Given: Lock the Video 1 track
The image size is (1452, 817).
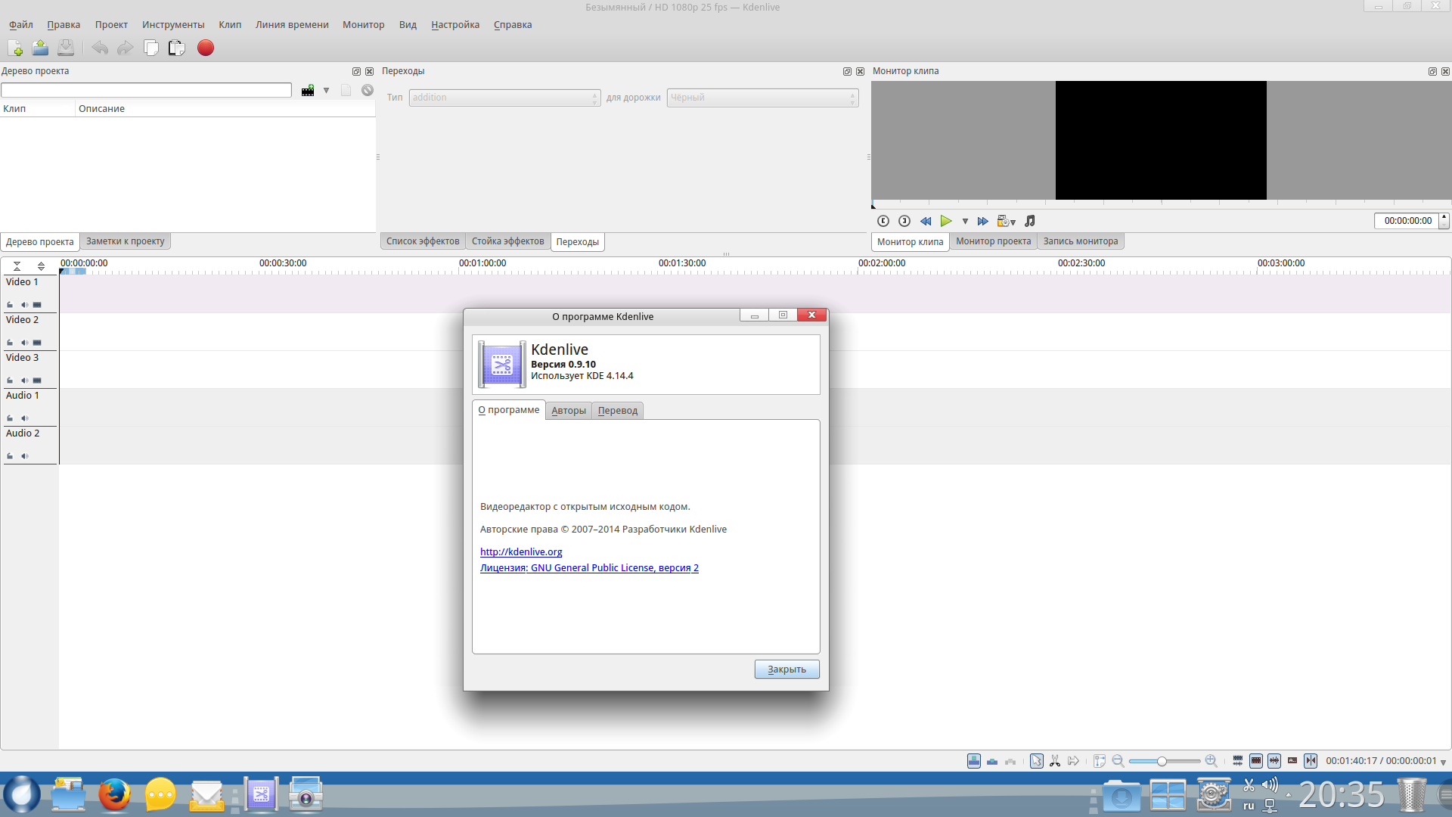Looking at the screenshot, I should (x=10, y=305).
